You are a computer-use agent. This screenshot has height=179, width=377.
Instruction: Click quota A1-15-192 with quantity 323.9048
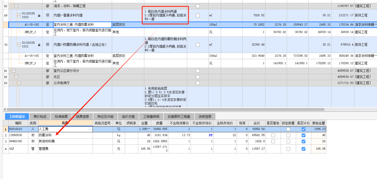click(x=32, y=56)
